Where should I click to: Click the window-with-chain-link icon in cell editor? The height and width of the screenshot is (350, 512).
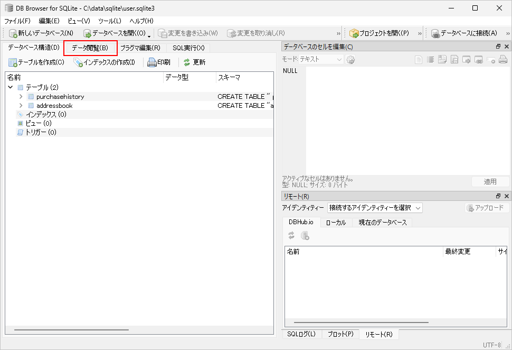(x=478, y=60)
